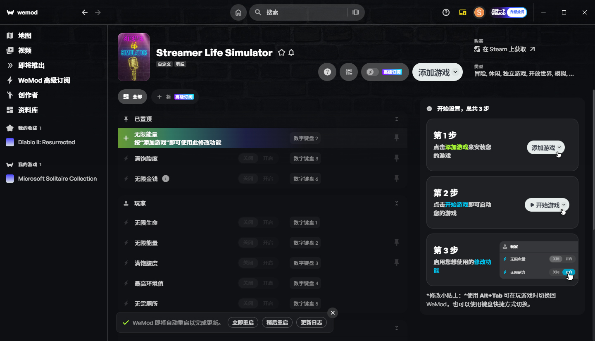
Task: Click the 升级会员 upgrade button
Action: tap(517, 12)
